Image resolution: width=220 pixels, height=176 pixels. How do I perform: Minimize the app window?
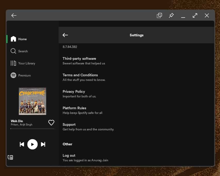tap(183, 17)
